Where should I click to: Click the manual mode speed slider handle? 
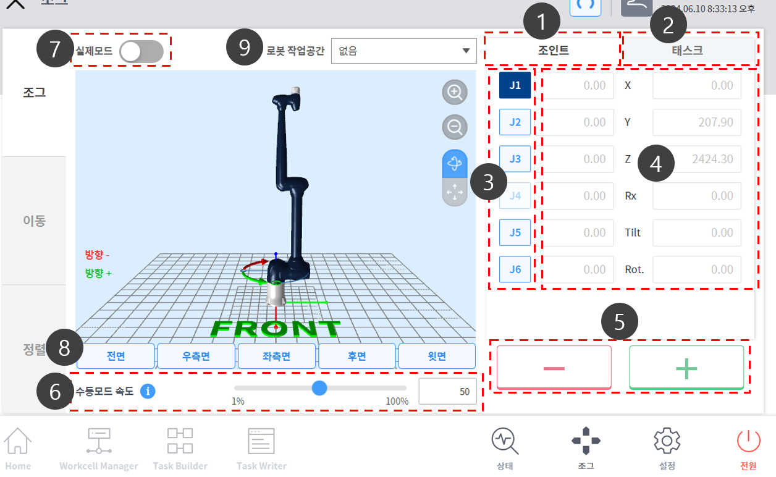point(319,388)
